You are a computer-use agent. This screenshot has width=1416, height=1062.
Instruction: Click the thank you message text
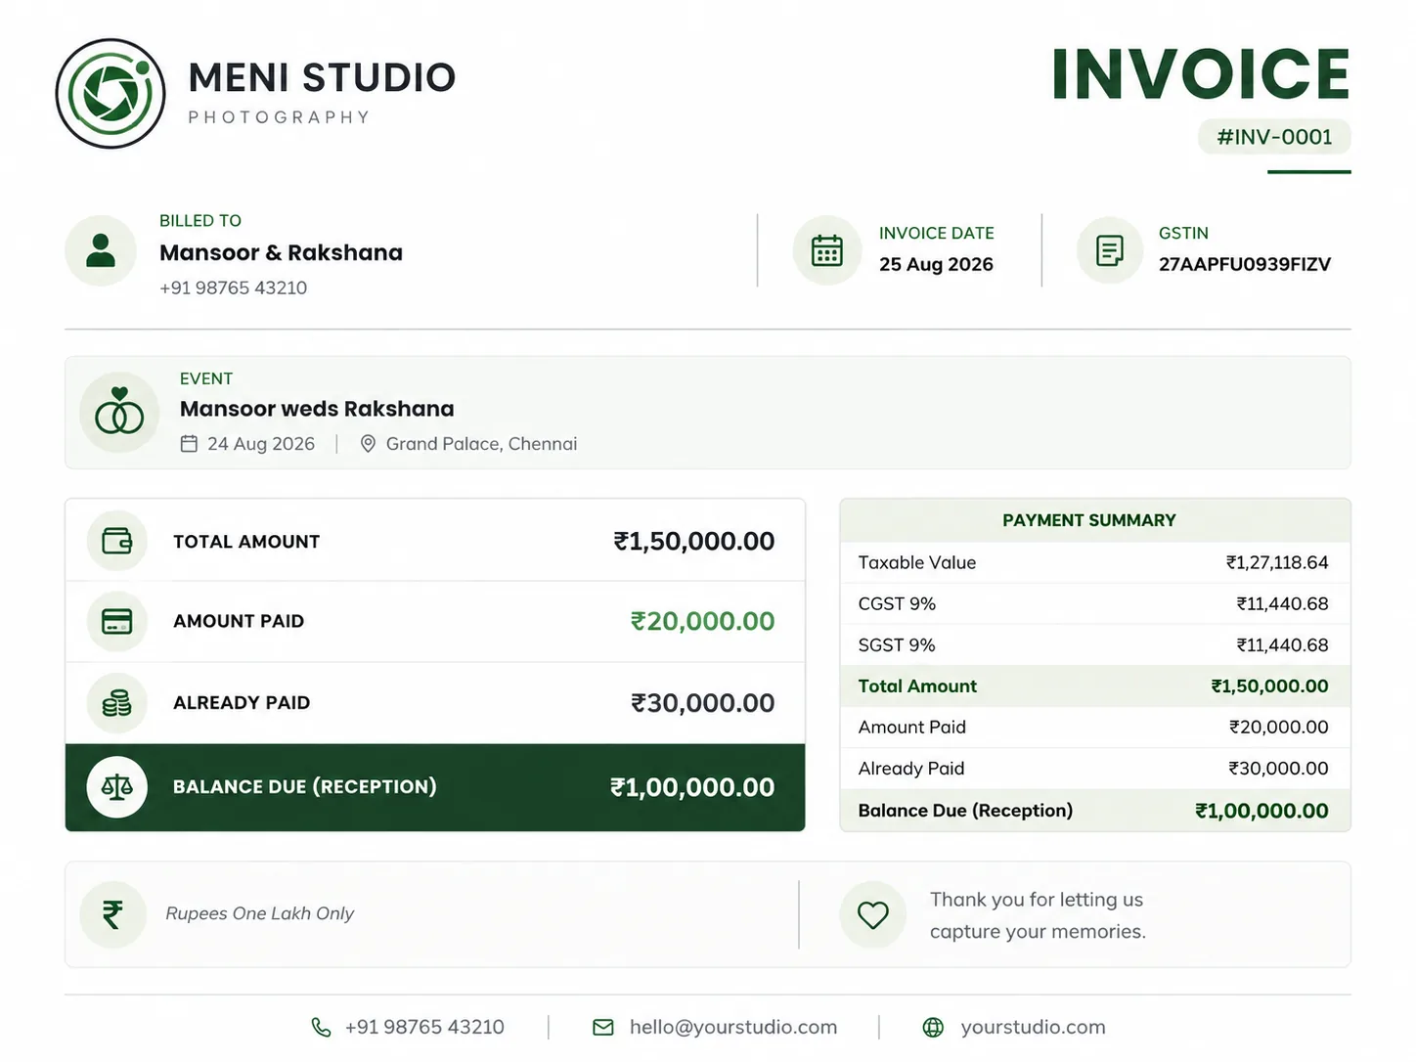point(1038,915)
